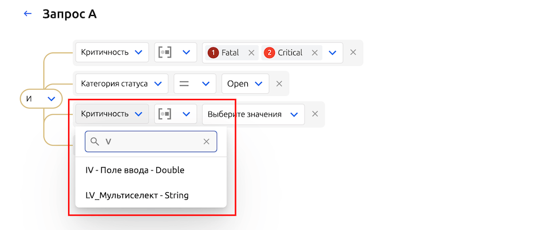The image size is (537, 230).
Task: Delete the Категория статуса condition row
Action: (x=279, y=84)
